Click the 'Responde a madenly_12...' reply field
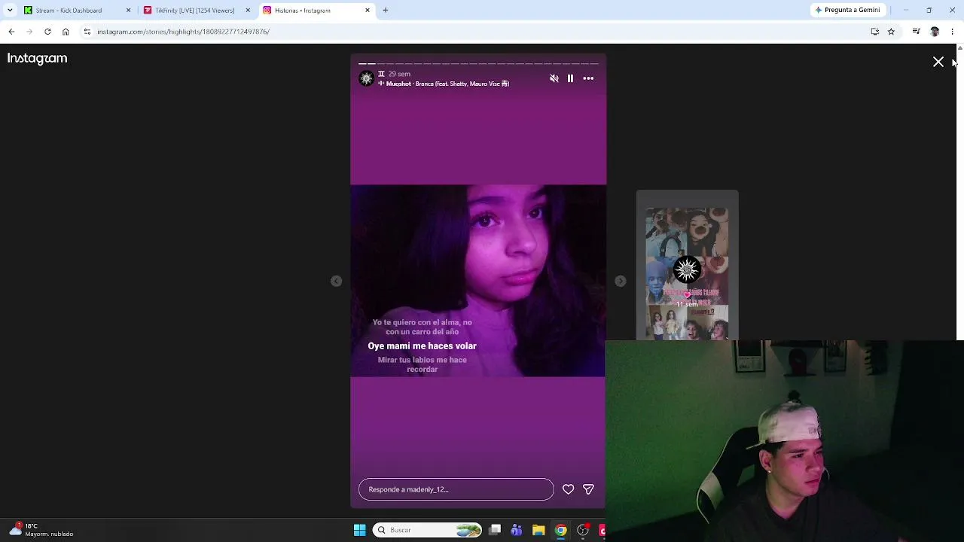Image resolution: width=964 pixels, height=542 pixels. 456,489
